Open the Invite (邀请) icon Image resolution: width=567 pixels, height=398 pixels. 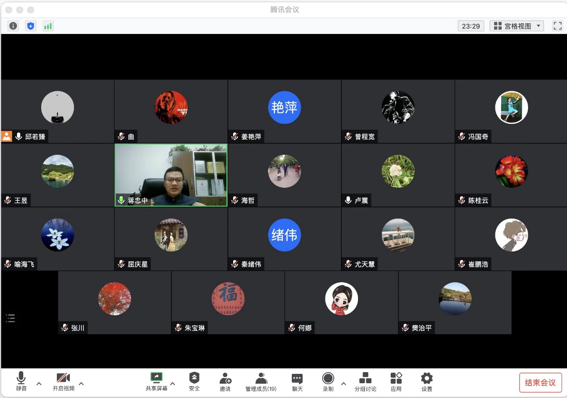click(225, 382)
